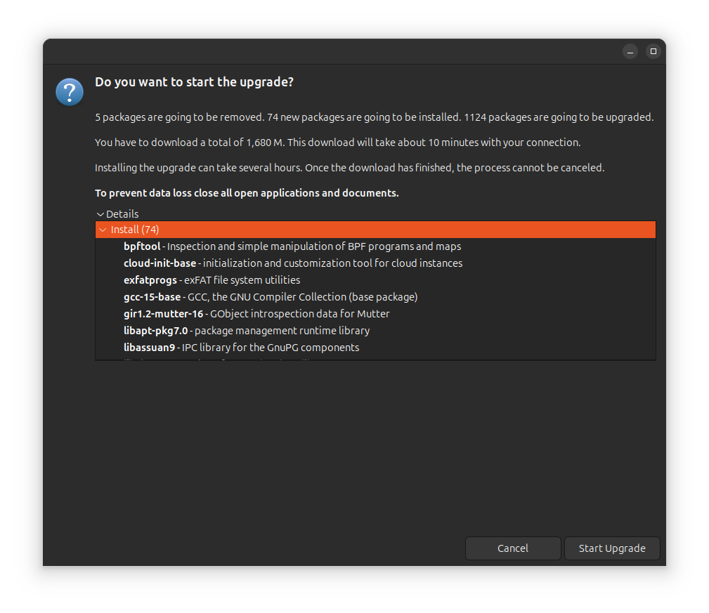Click the "Installing the upgrade can take several hours" line
This screenshot has height=613, width=709.
[x=349, y=168]
